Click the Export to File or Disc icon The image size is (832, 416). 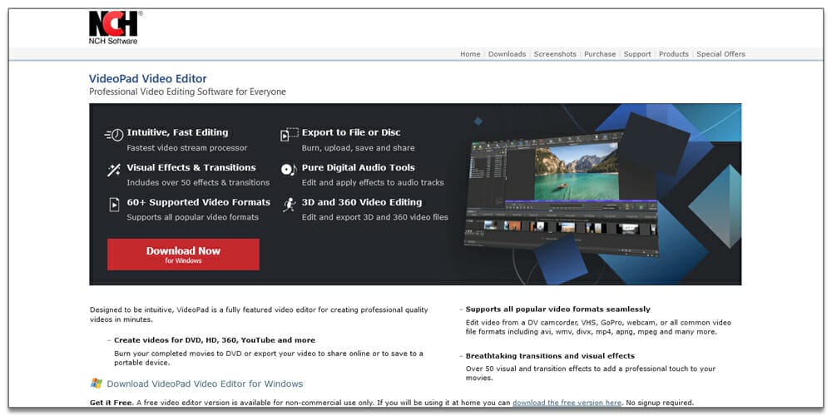[290, 134]
